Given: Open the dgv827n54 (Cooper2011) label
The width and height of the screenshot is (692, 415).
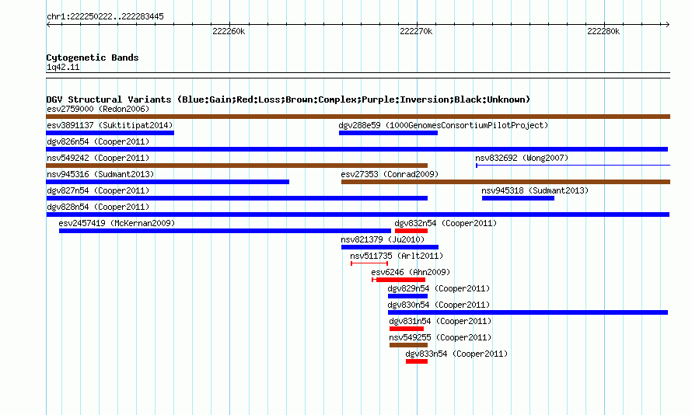Looking at the screenshot, I should point(98,190).
